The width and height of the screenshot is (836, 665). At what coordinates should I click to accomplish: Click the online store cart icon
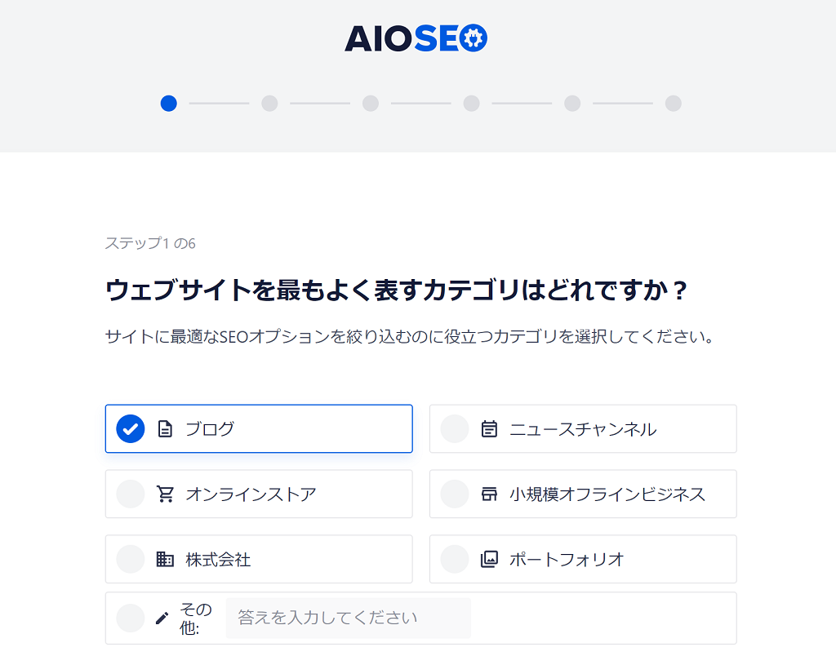click(165, 494)
